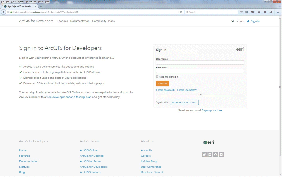Open the History menu
Screen dimensions: 282x177
point(21,2)
